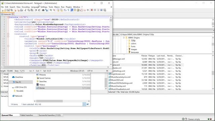This screenshot has height=121, width=215.
Task: Click the Save icon in Notepad++ toolbar
Action: click(8, 10)
